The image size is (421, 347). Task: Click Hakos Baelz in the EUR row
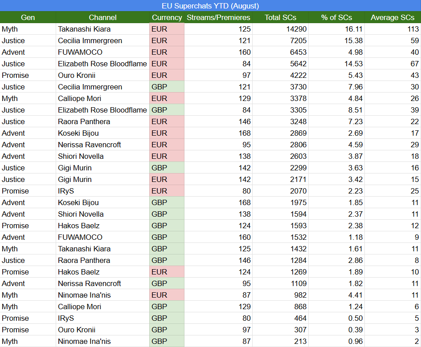[79, 272]
